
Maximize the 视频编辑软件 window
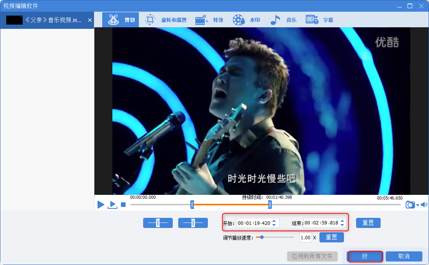click(410, 6)
